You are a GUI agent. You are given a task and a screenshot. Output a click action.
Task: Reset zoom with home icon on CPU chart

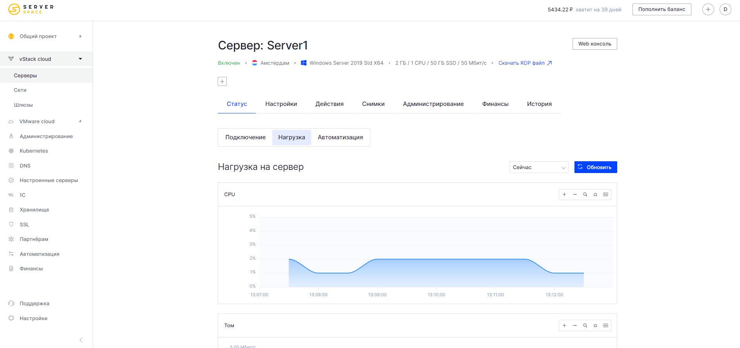(595, 195)
